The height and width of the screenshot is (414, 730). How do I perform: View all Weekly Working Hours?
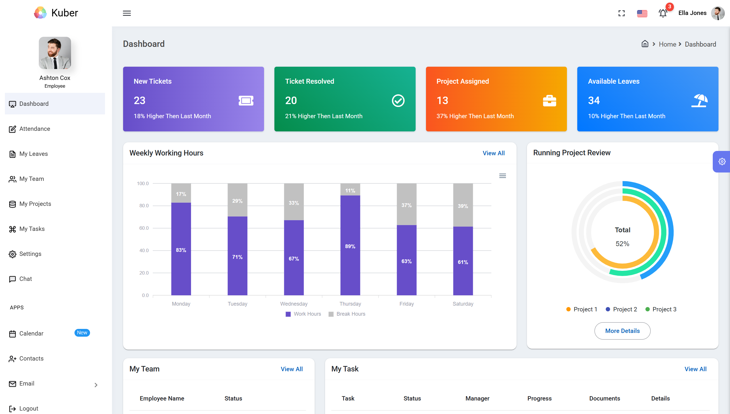pyautogui.click(x=494, y=153)
